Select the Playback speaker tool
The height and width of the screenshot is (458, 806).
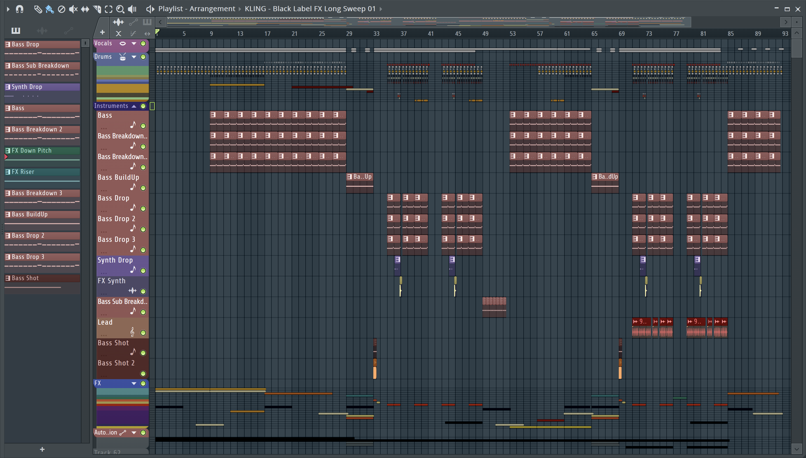tap(132, 9)
